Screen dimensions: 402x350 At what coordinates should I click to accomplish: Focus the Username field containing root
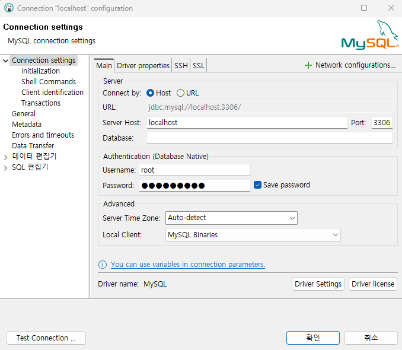pyautogui.click(x=194, y=170)
